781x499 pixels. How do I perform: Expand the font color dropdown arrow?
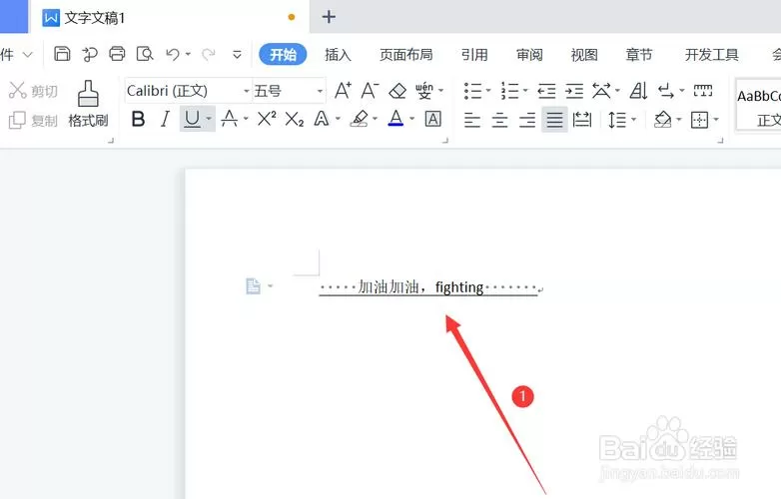411,119
